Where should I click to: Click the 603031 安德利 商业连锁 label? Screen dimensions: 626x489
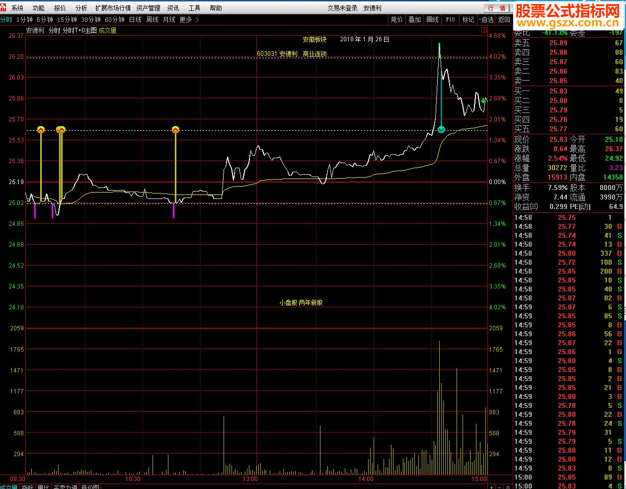(x=292, y=54)
